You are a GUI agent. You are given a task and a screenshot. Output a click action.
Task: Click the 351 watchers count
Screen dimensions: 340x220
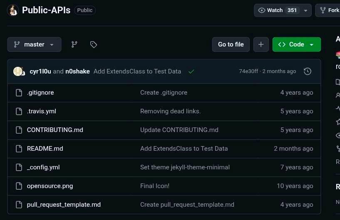(292, 10)
